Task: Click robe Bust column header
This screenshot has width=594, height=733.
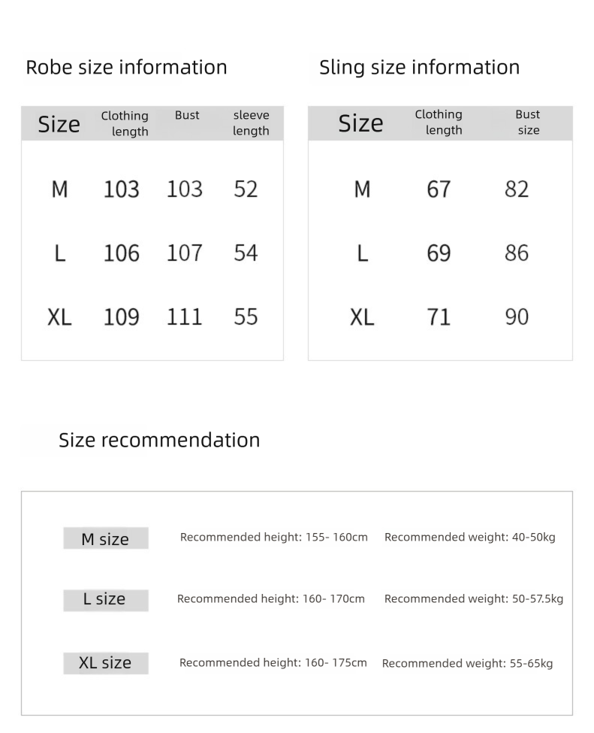Action: [x=187, y=115]
